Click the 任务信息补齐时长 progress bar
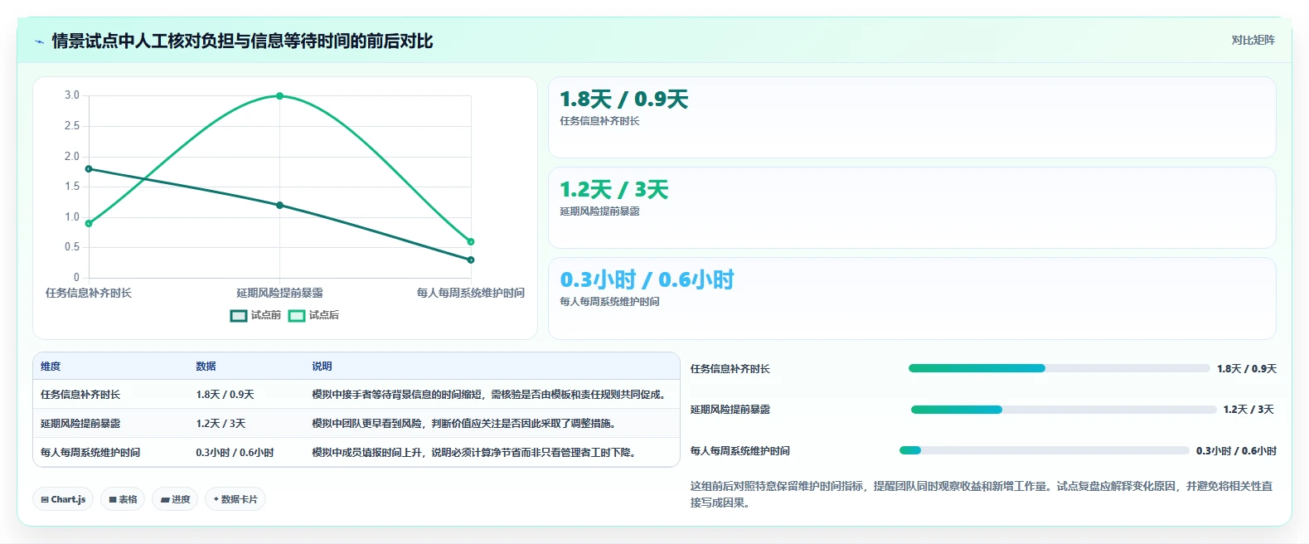1309x544 pixels. coord(1059,368)
